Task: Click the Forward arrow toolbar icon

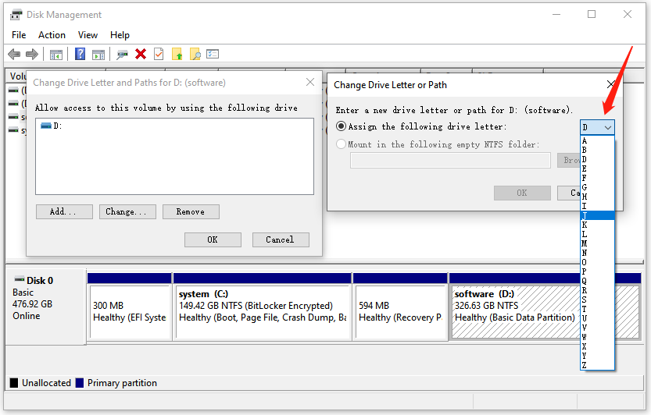Action: pyautogui.click(x=32, y=55)
